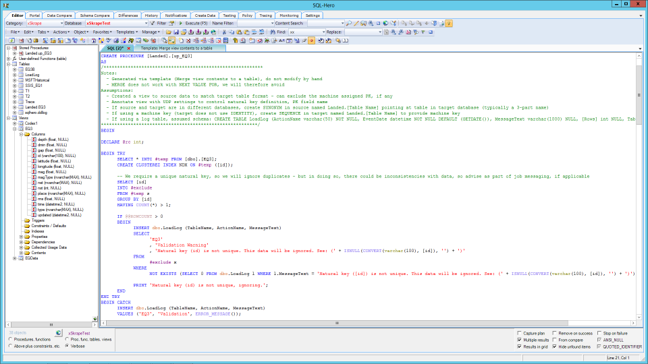Switch to Schema Compare tab
Viewport: 648px width, 364px height.
pyautogui.click(x=94, y=16)
